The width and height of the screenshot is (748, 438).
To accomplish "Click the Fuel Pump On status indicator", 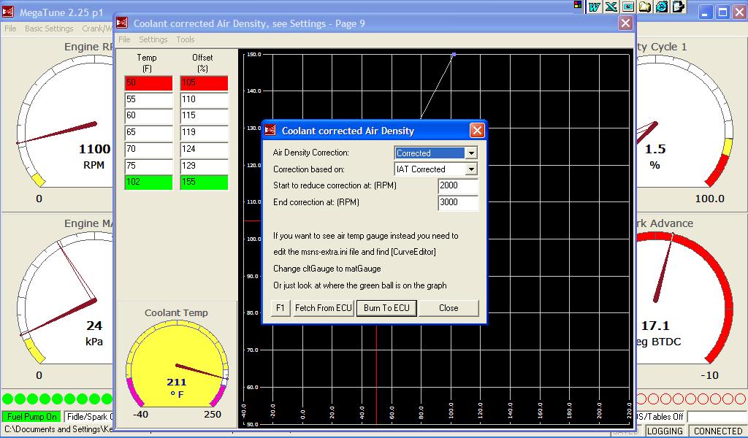I will point(31,417).
